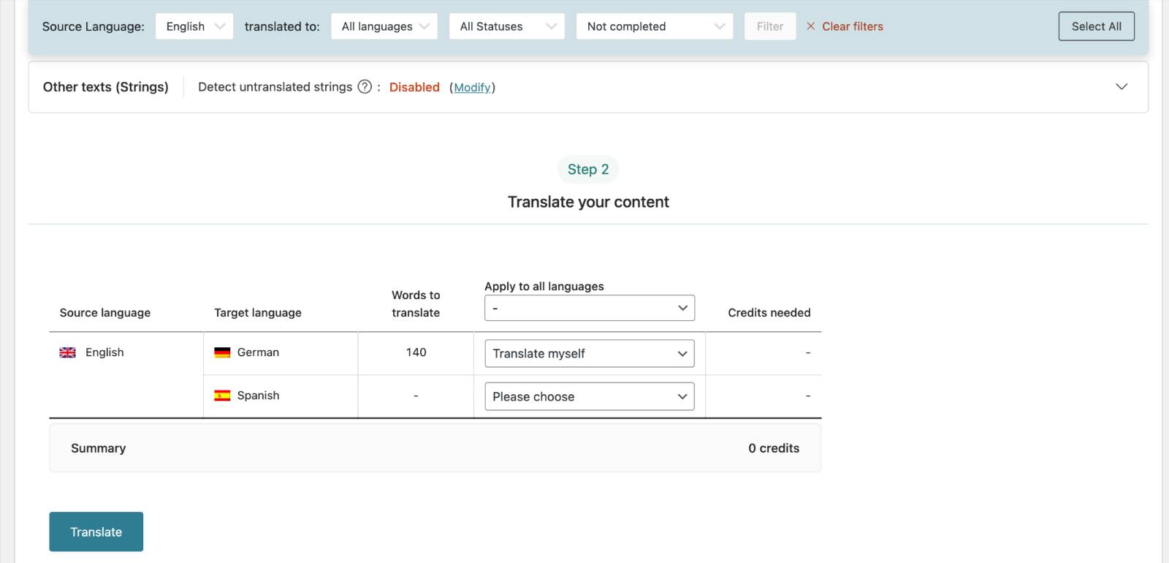The width and height of the screenshot is (1169, 563).
Task: Open the German Translate myself dropdown
Action: [x=590, y=353]
